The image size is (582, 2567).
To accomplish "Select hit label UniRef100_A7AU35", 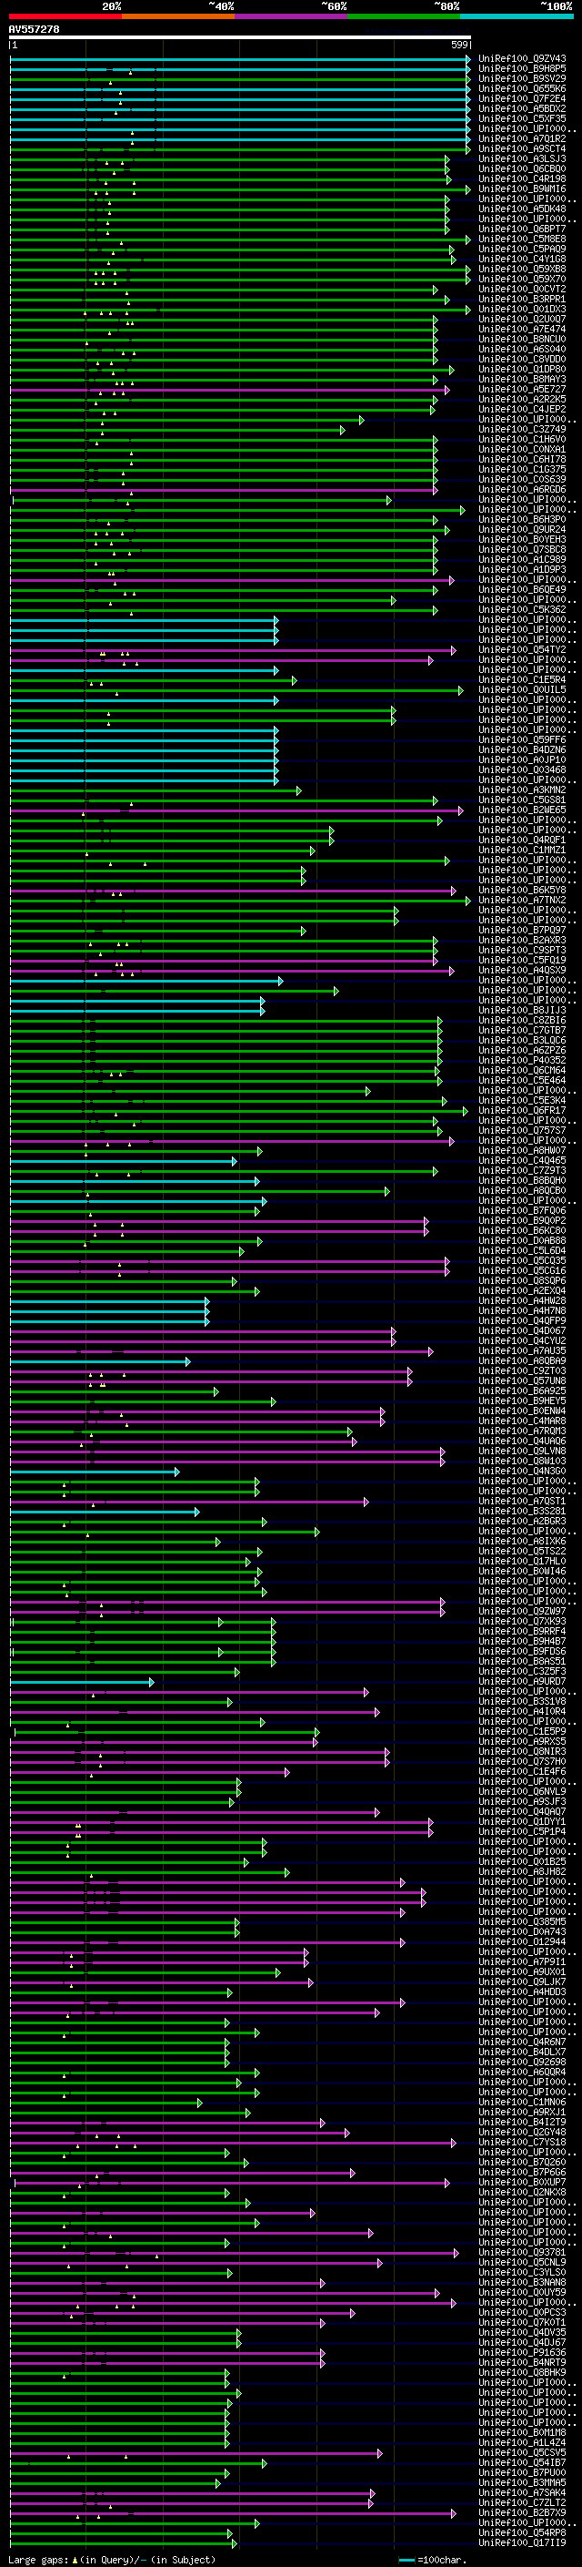I will [x=522, y=1351].
